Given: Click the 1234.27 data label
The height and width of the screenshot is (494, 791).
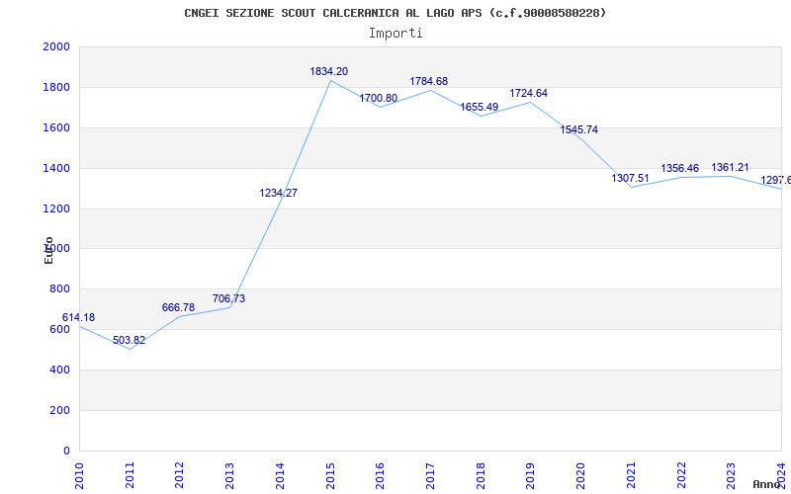Looking at the screenshot, I should [278, 194].
